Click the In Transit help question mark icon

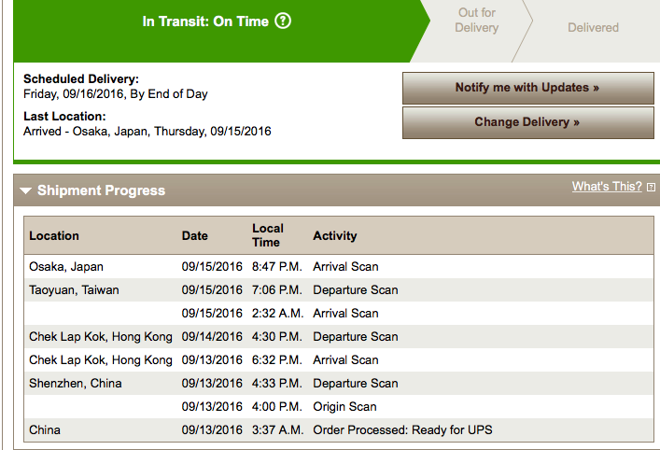(x=283, y=21)
